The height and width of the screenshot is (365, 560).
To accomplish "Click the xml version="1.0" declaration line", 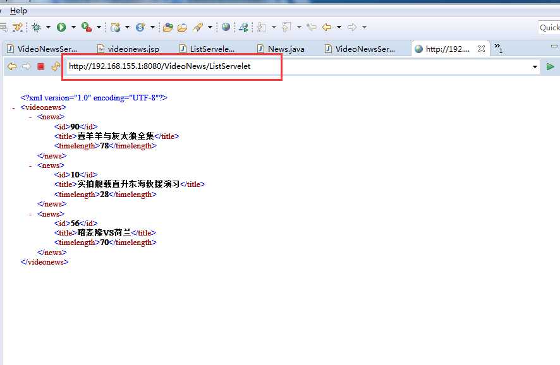I will coord(94,98).
